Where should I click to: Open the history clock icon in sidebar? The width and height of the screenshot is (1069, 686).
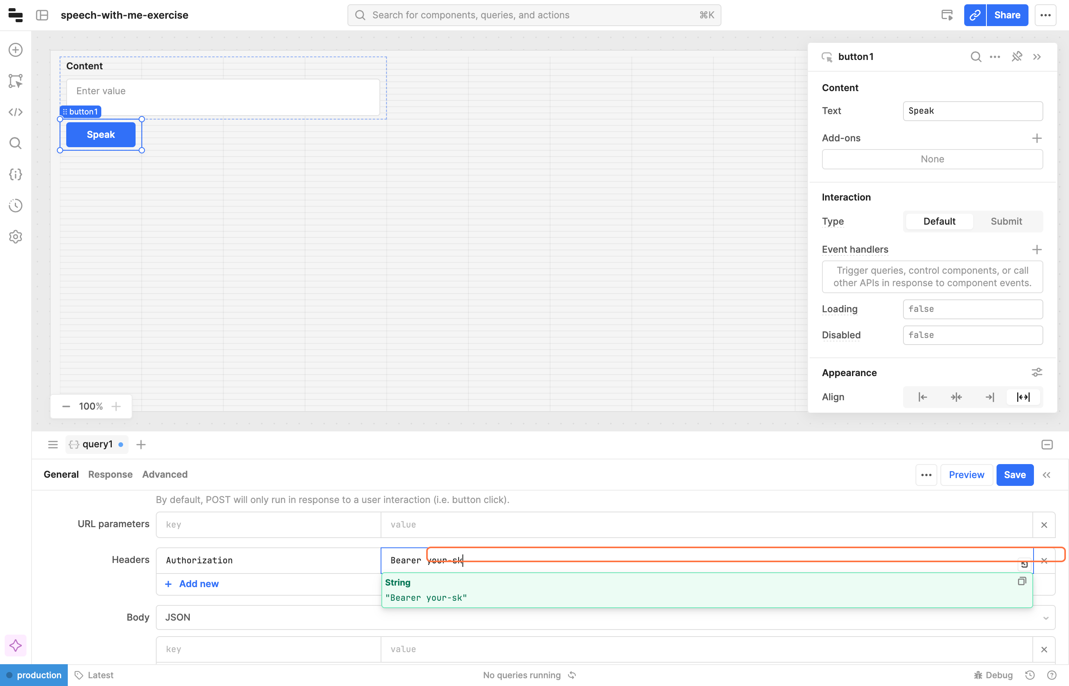16,205
